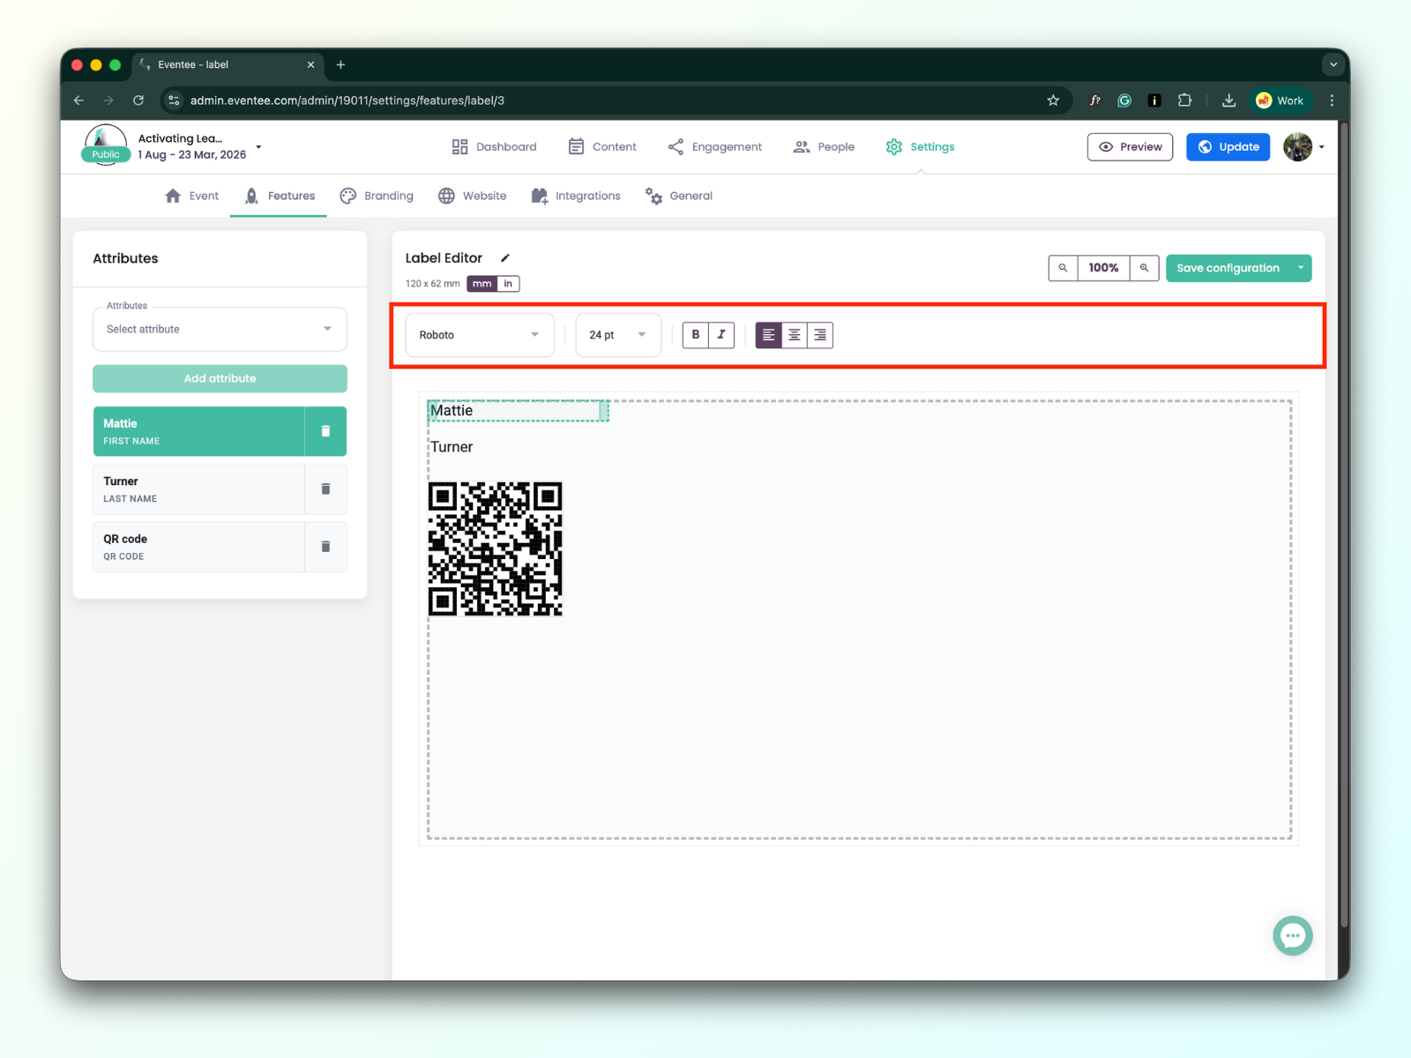
Task: Click the blue Update button
Action: tap(1228, 147)
